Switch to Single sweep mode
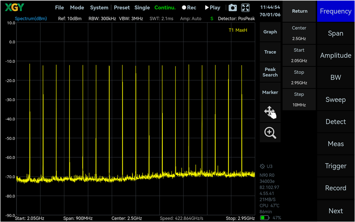355x222 pixels. pyautogui.click(x=142, y=8)
